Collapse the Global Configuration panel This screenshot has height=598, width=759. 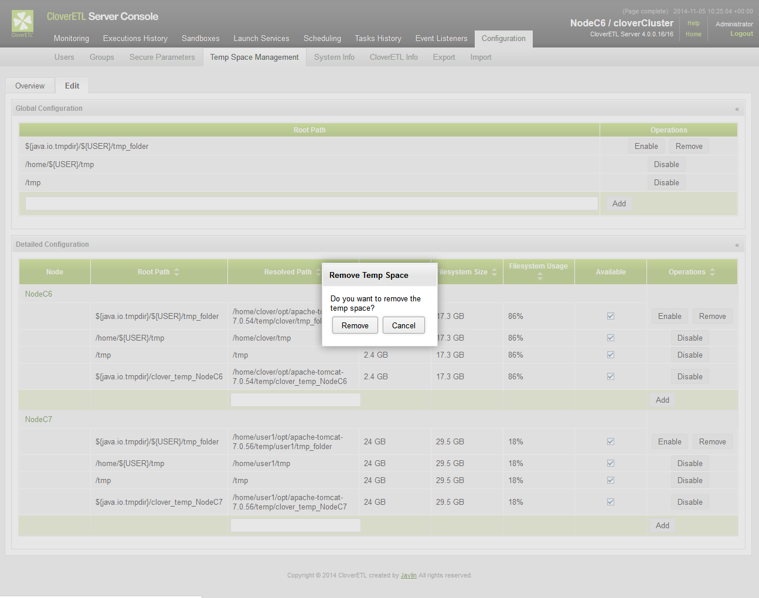737,109
